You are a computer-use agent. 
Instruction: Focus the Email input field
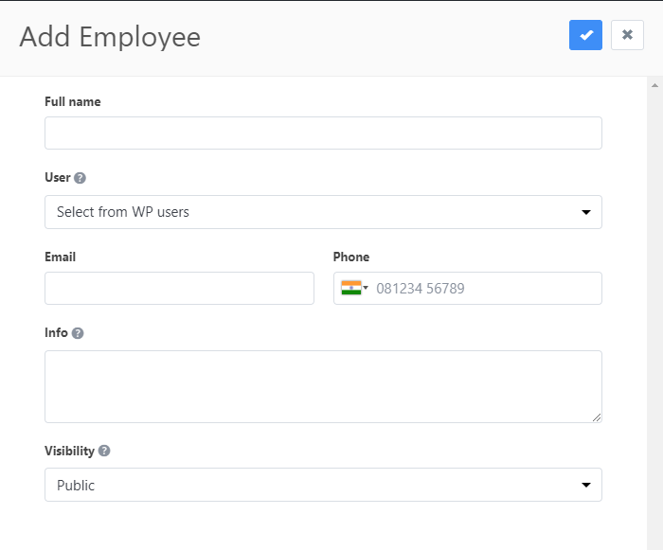179,288
